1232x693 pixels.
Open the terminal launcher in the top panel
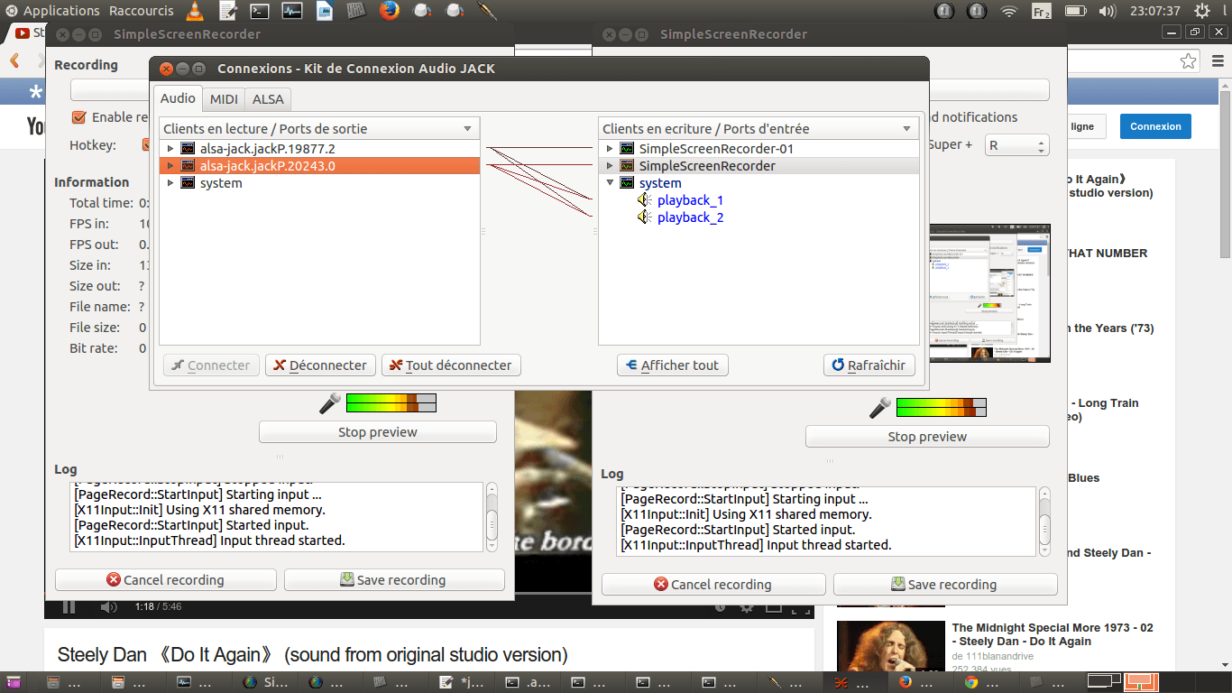tap(260, 11)
